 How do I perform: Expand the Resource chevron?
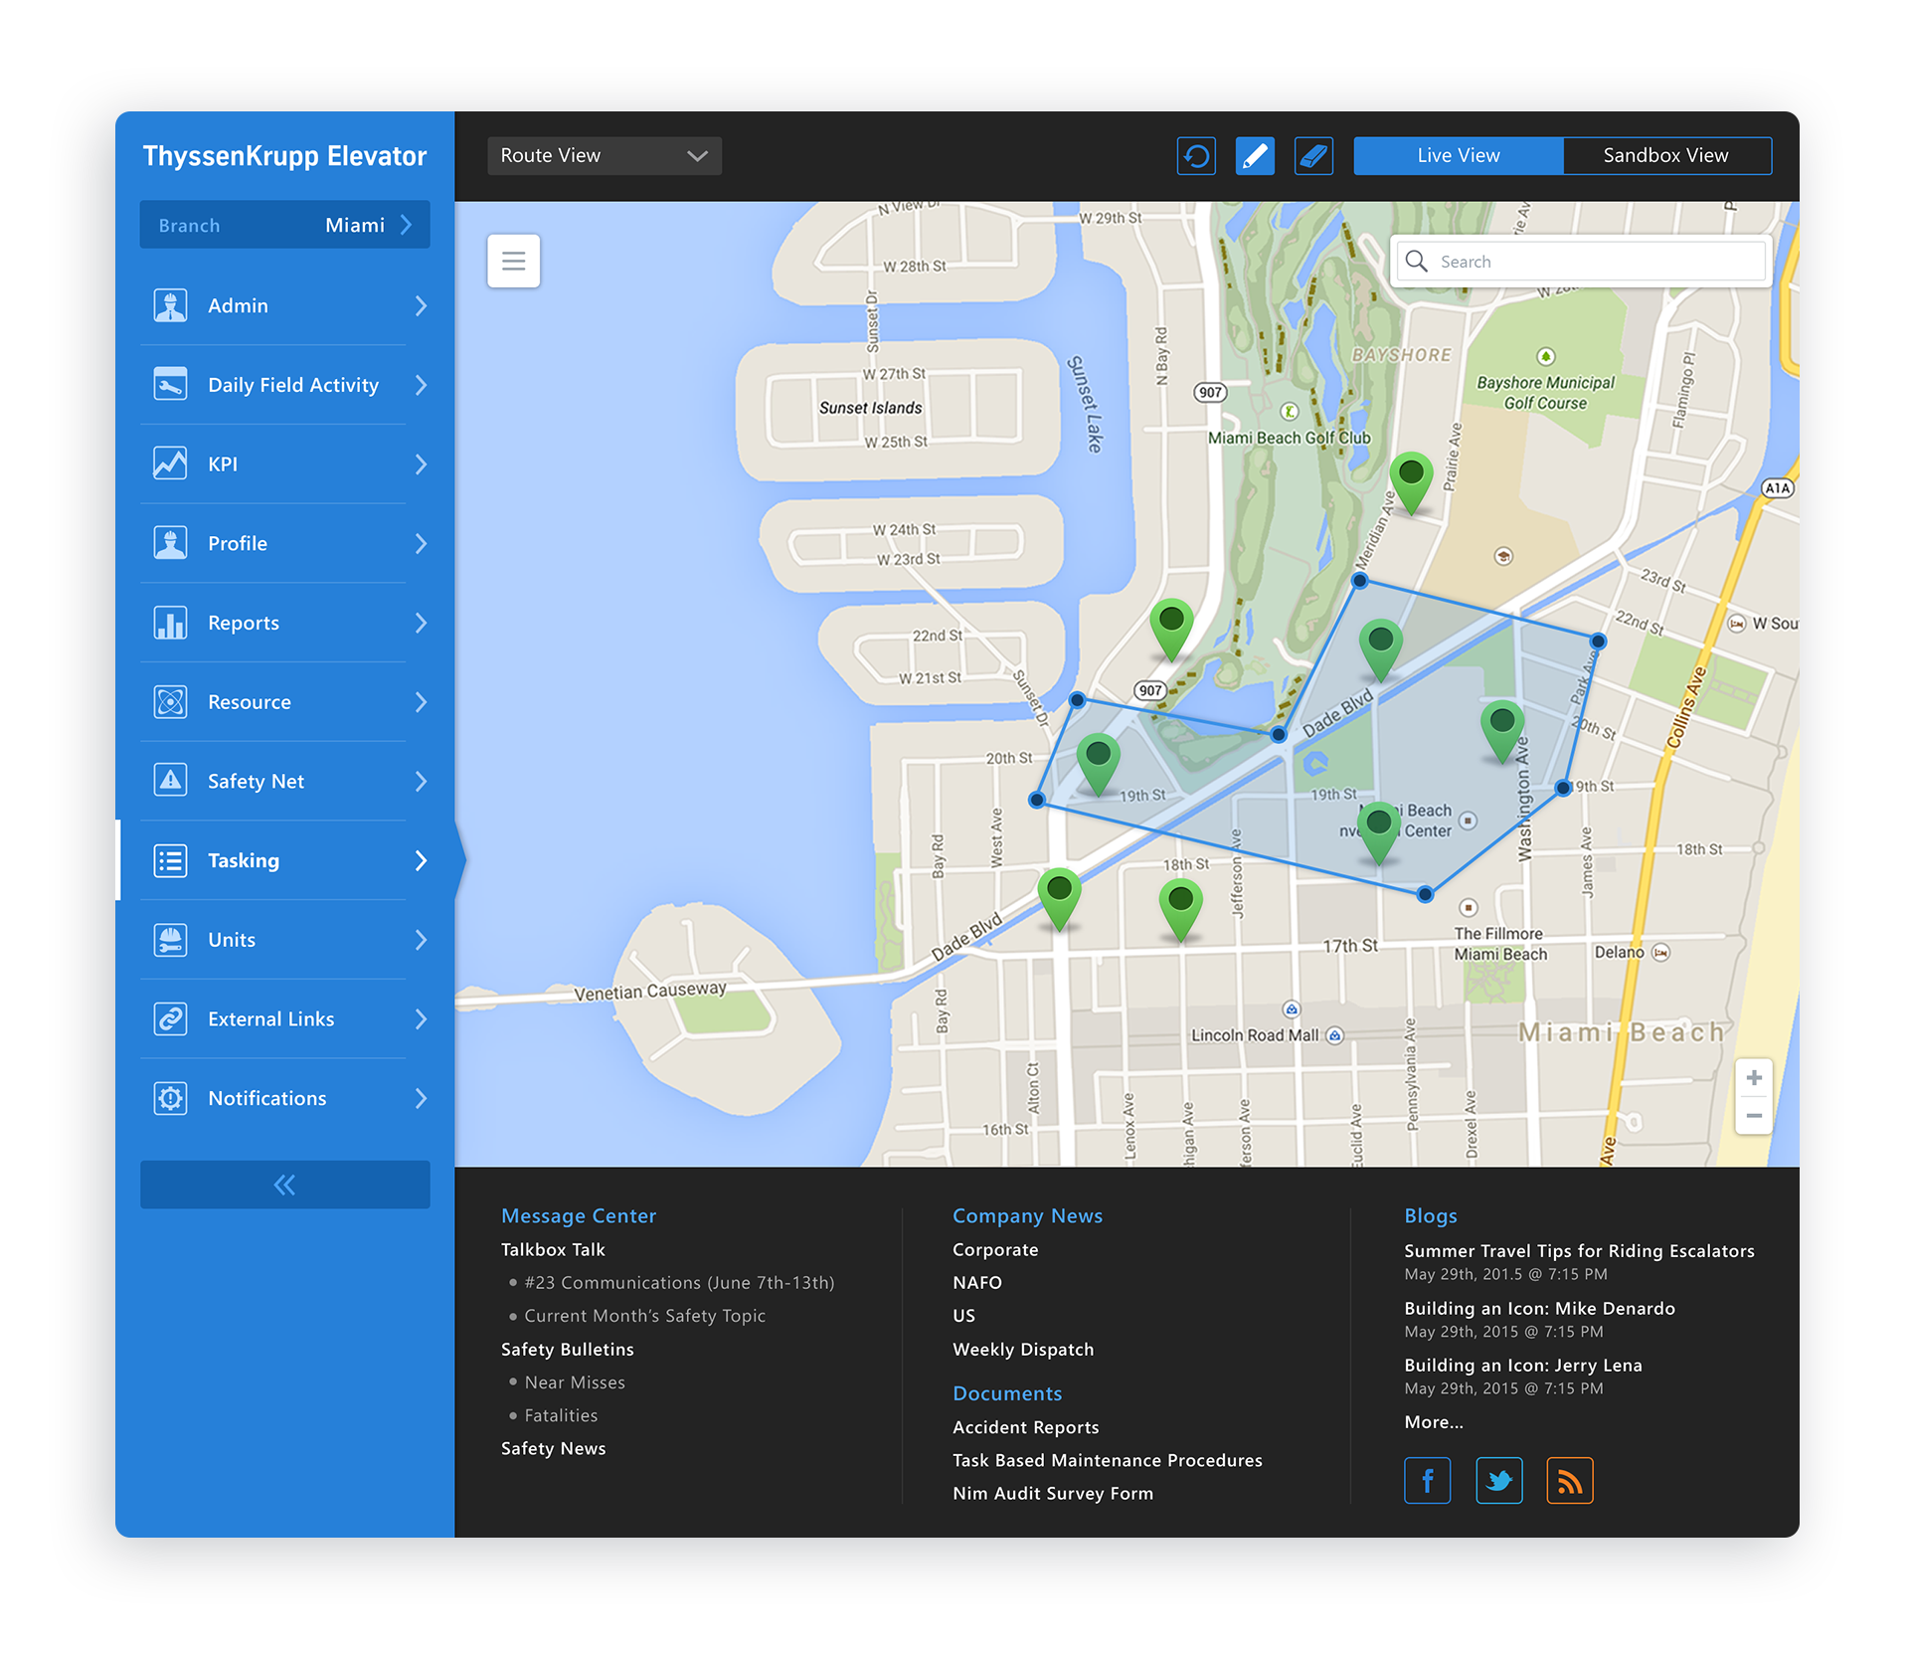pyautogui.click(x=421, y=702)
